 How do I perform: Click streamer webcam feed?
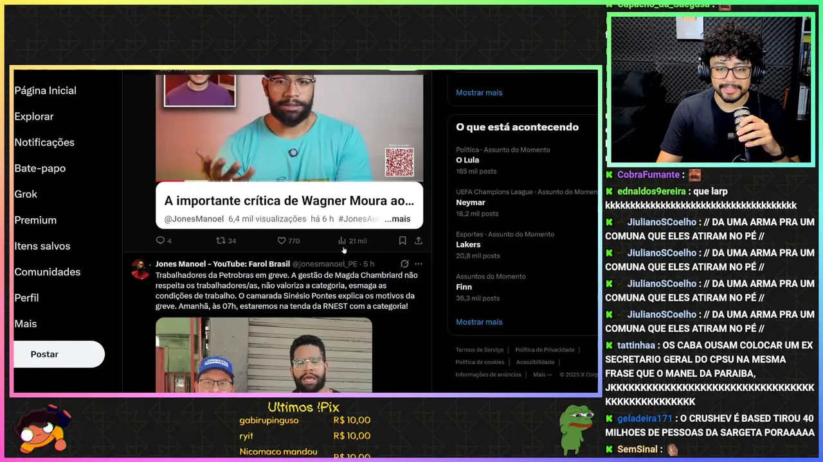[x=710, y=90]
